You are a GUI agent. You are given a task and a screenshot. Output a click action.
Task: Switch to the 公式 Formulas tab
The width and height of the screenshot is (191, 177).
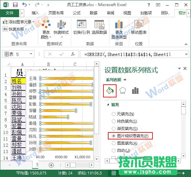click(77, 13)
